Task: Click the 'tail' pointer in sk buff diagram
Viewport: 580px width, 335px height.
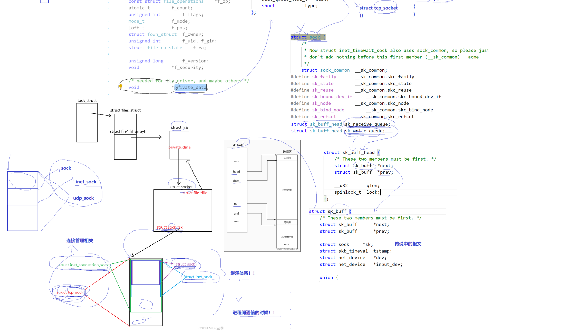Action: click(236, 204)
